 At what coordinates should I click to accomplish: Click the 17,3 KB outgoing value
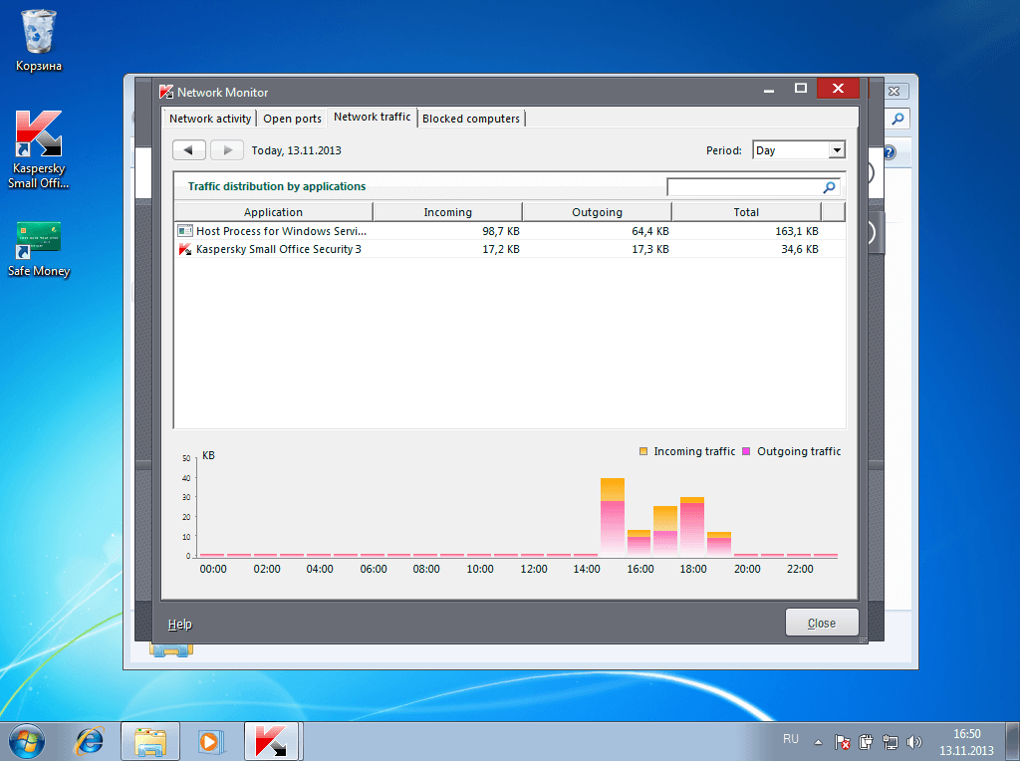point(649,249)
